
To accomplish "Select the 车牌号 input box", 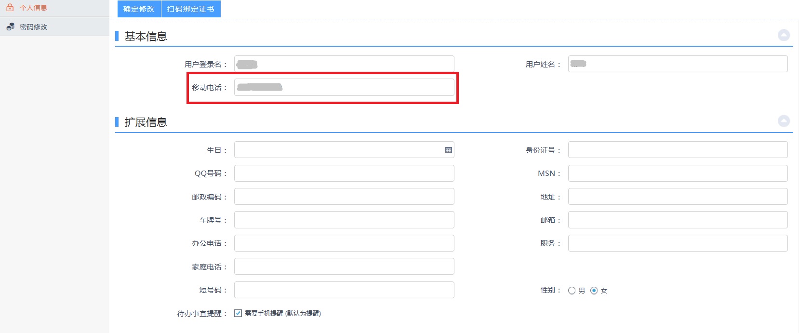I will pos(344,220).
